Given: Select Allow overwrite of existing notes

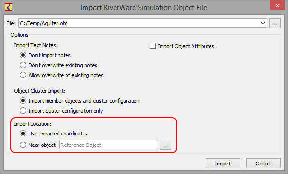Looking at the screenshot, I should [x=23, y=75].
